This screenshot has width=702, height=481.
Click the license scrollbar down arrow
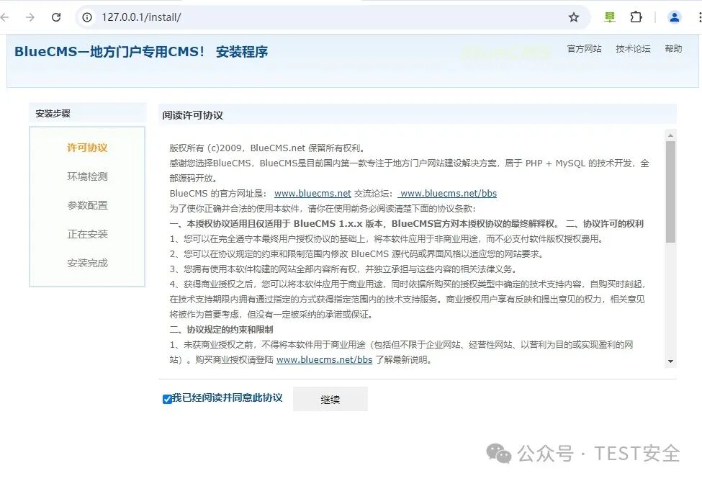(x=670, y=361)
